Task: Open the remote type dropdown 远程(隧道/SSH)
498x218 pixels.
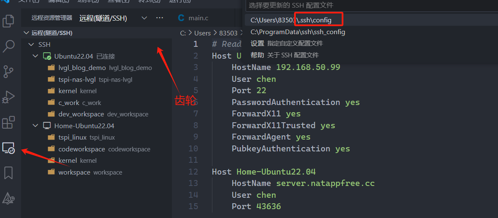Action: [x=145, y=18]
